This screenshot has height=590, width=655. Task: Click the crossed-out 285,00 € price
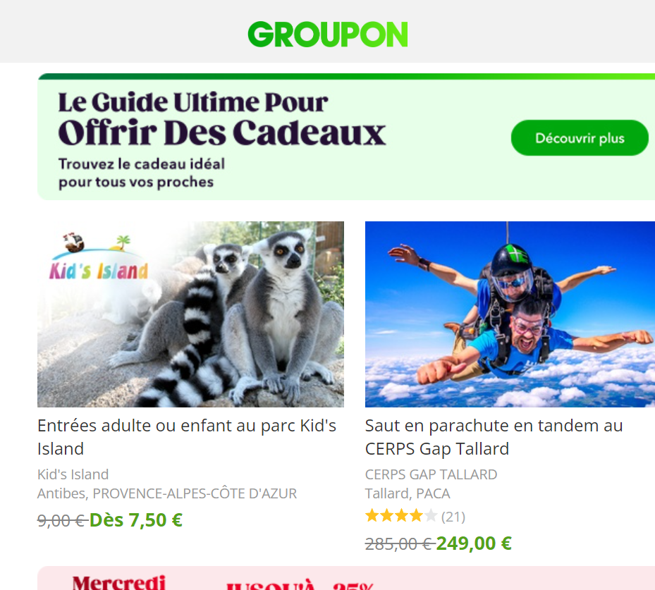(x=398, y=544)
